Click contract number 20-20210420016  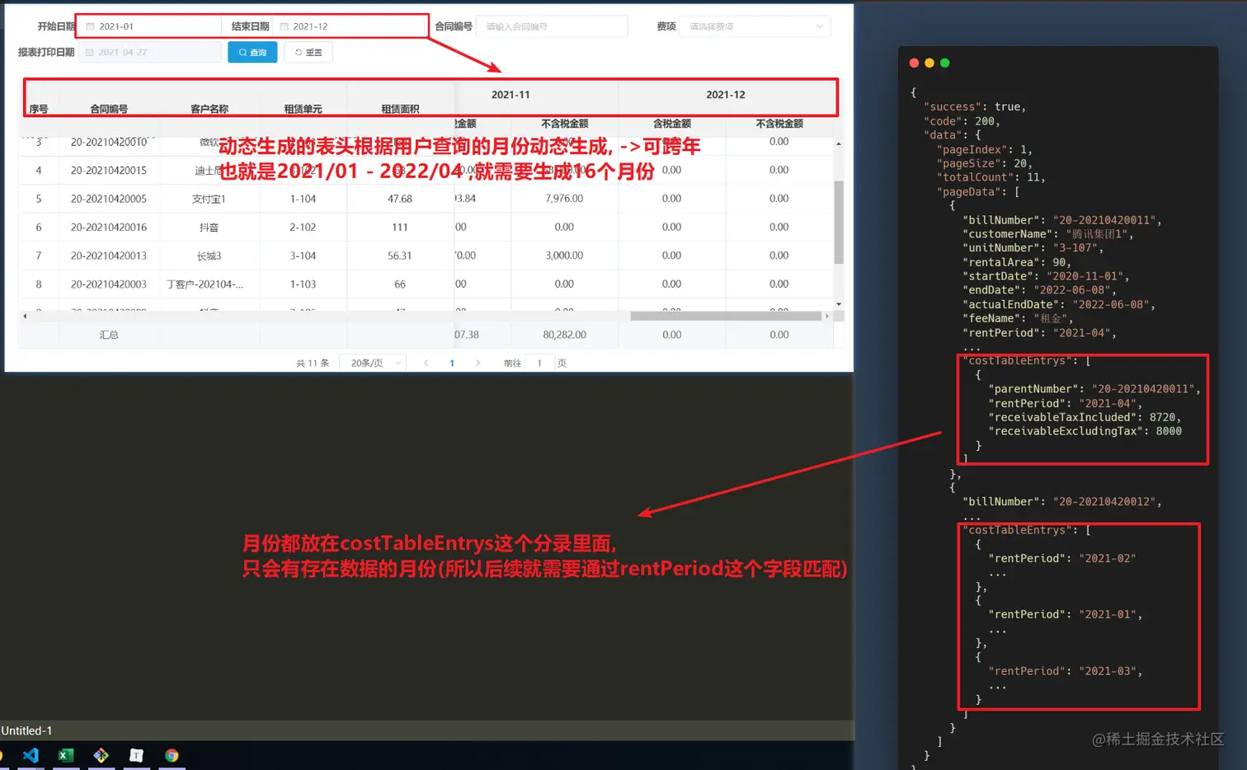[109, 228]
